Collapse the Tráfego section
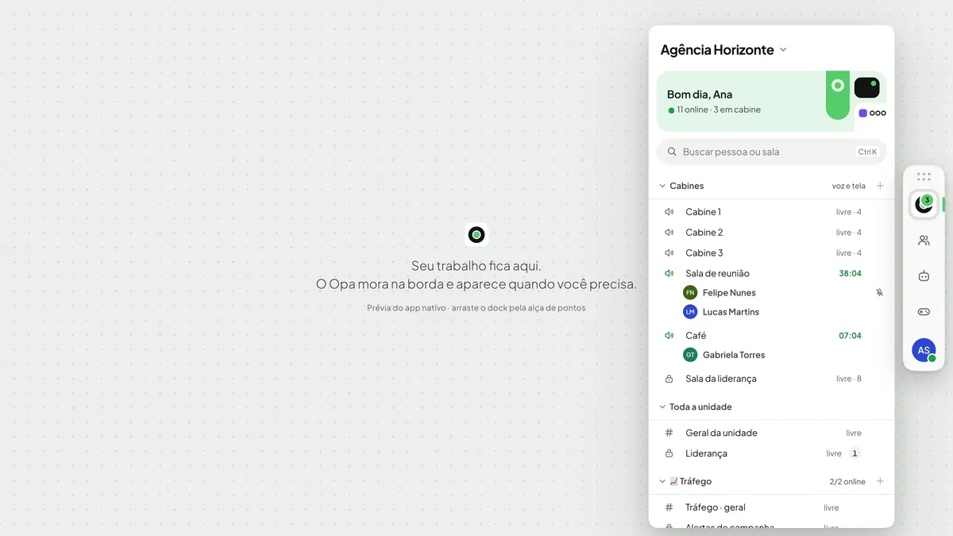Screen dimensions: 953x536 pos(685,481)
